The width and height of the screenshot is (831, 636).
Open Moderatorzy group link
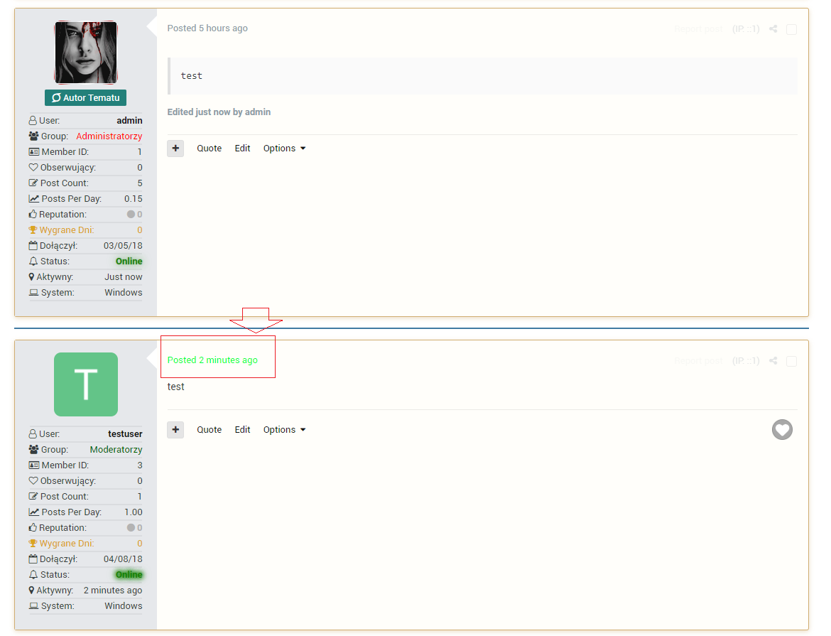[x=116, y=450]
